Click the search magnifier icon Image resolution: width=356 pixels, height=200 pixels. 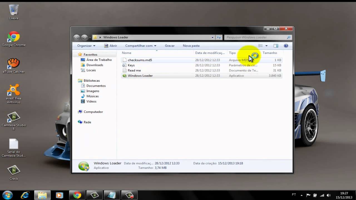click(x=289, y=37)
